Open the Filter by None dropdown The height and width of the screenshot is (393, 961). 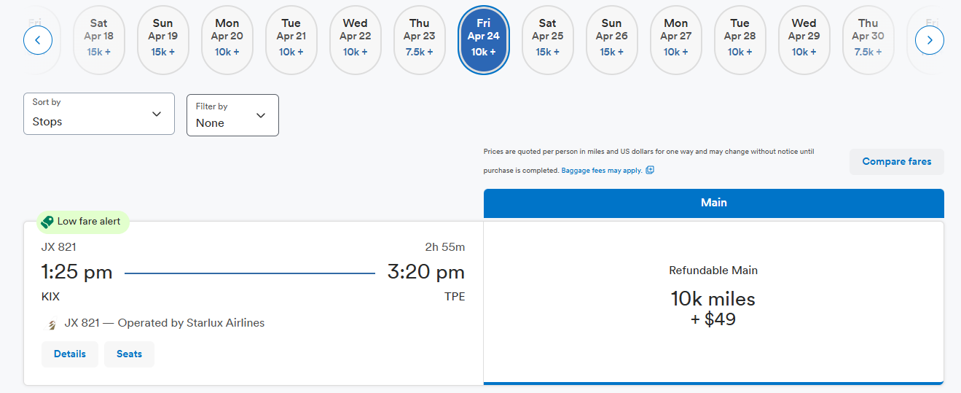click(232, 115)
